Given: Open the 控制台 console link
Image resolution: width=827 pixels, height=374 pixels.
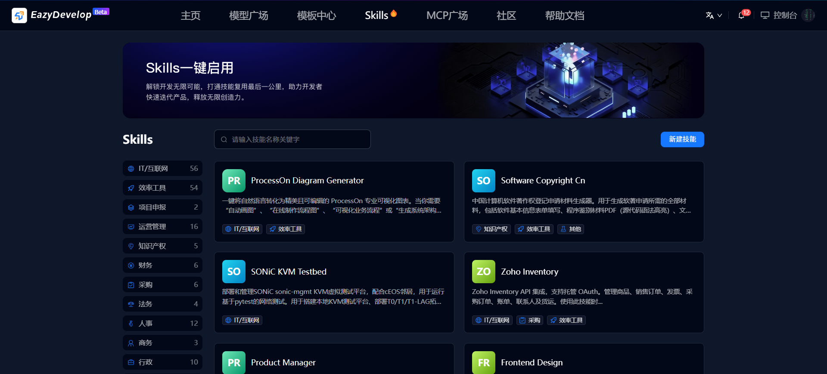Looking at the screenshot, I should [779, 15].
